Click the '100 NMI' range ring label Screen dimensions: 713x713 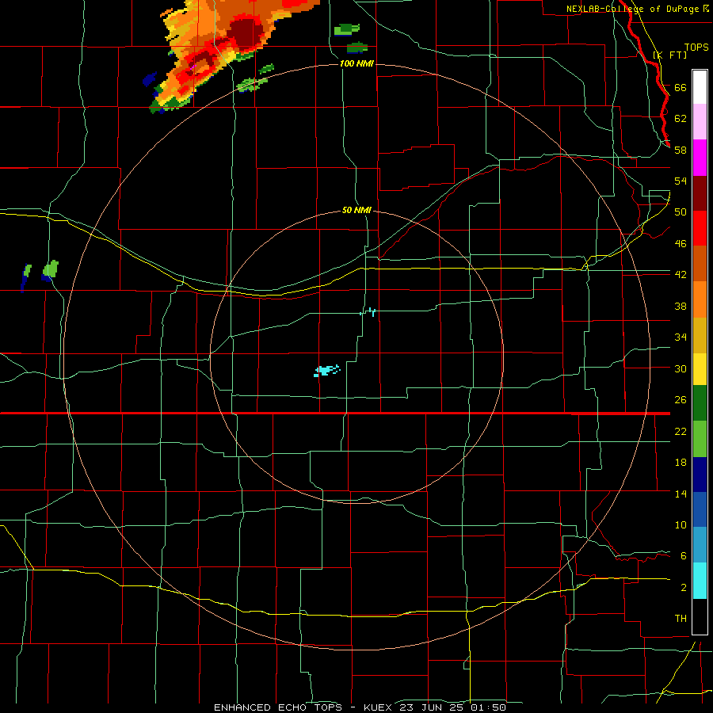point(356,63)
